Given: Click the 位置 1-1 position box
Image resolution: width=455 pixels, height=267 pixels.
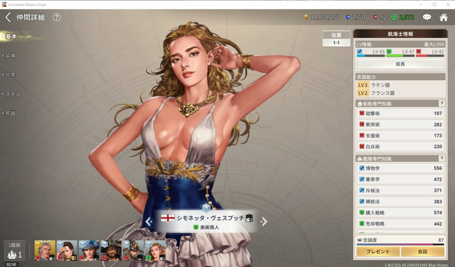Looking at the screenshot, I should tap(336, 39).
